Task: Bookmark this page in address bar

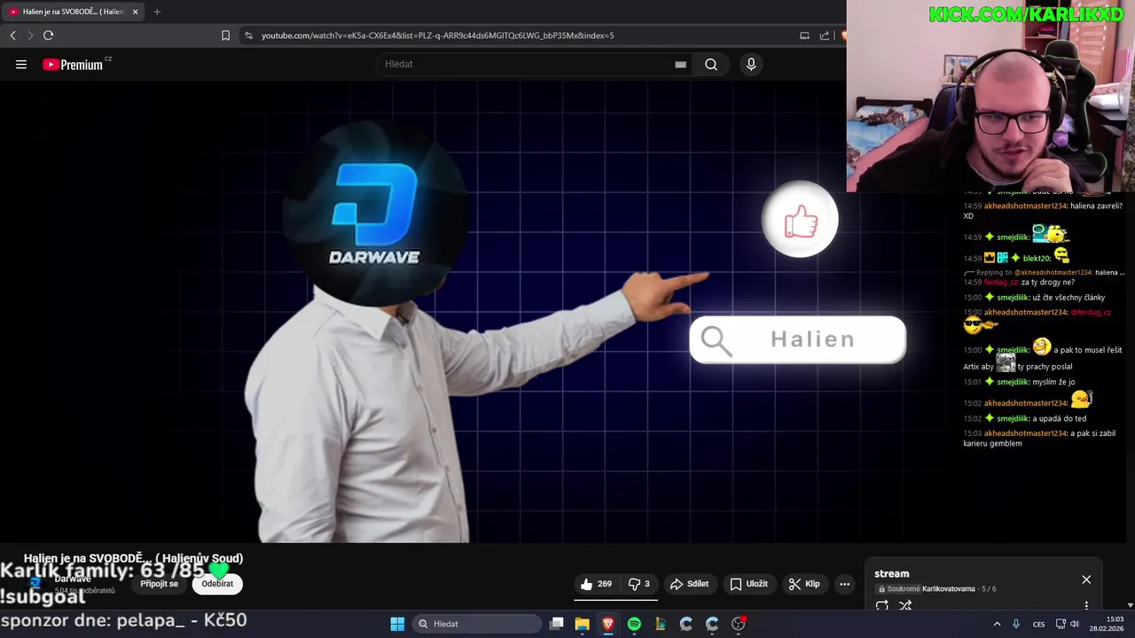Action: click(x=225, y=35)
